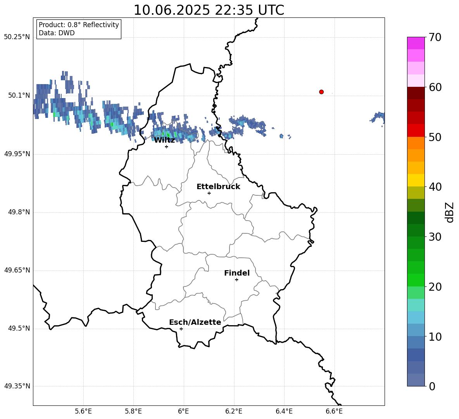The image size is (459, 419).
Task: Click the 5.6°E longitude label
Action: (83, 411)
